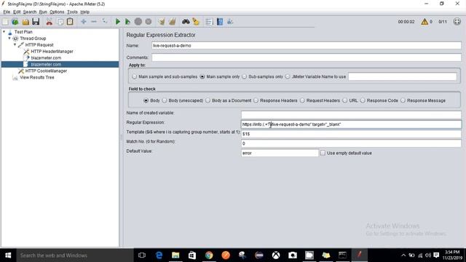Click the Default Value field with error
This screenshot has height=262, width=466.
[x=280, y=153]
